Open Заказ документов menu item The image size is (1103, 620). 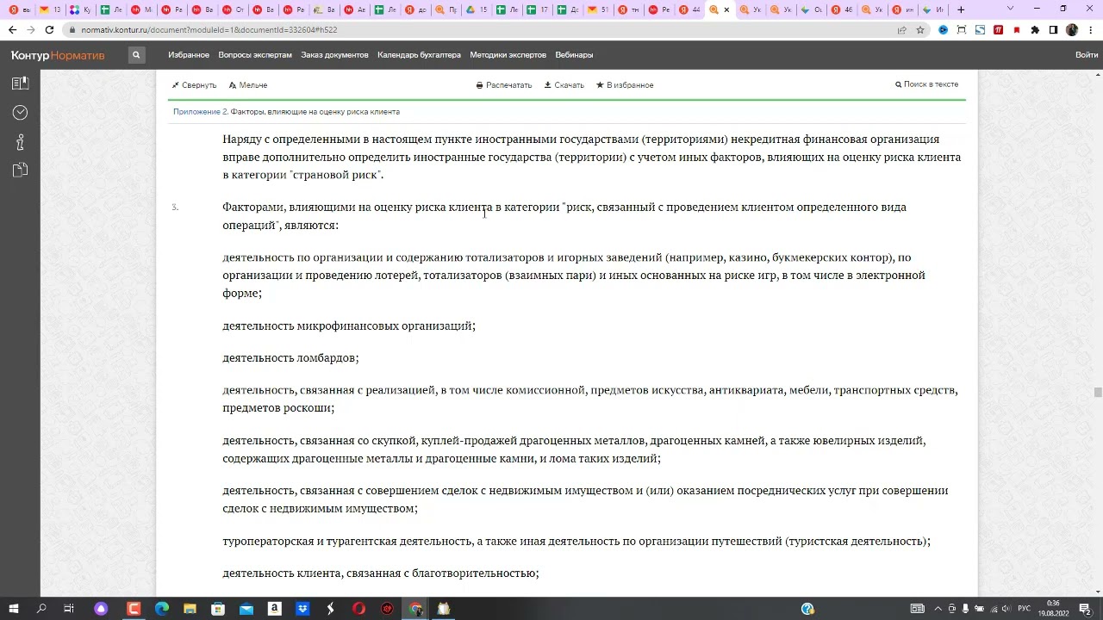coord(334,55)
